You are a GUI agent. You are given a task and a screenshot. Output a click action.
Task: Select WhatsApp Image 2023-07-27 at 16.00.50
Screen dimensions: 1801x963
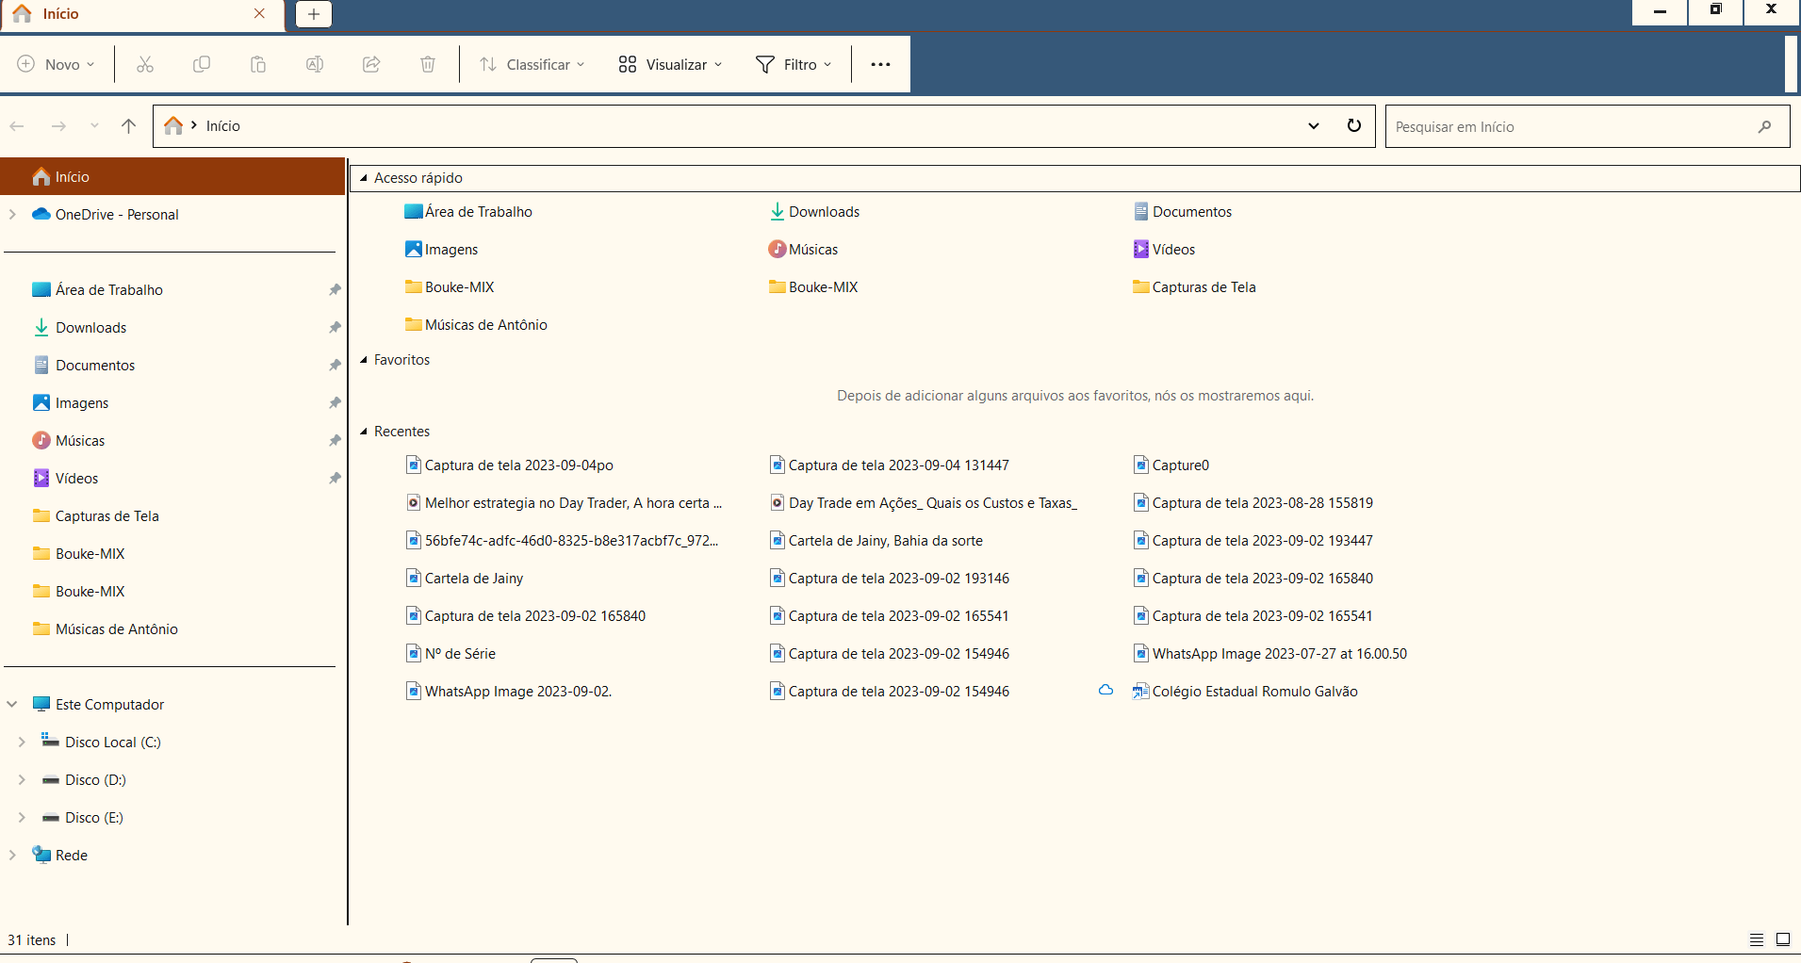[1270, 654]
